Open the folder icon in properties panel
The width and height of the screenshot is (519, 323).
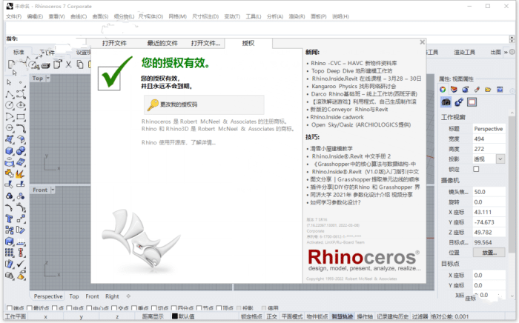pyautogui.click(x=488, y=89)
